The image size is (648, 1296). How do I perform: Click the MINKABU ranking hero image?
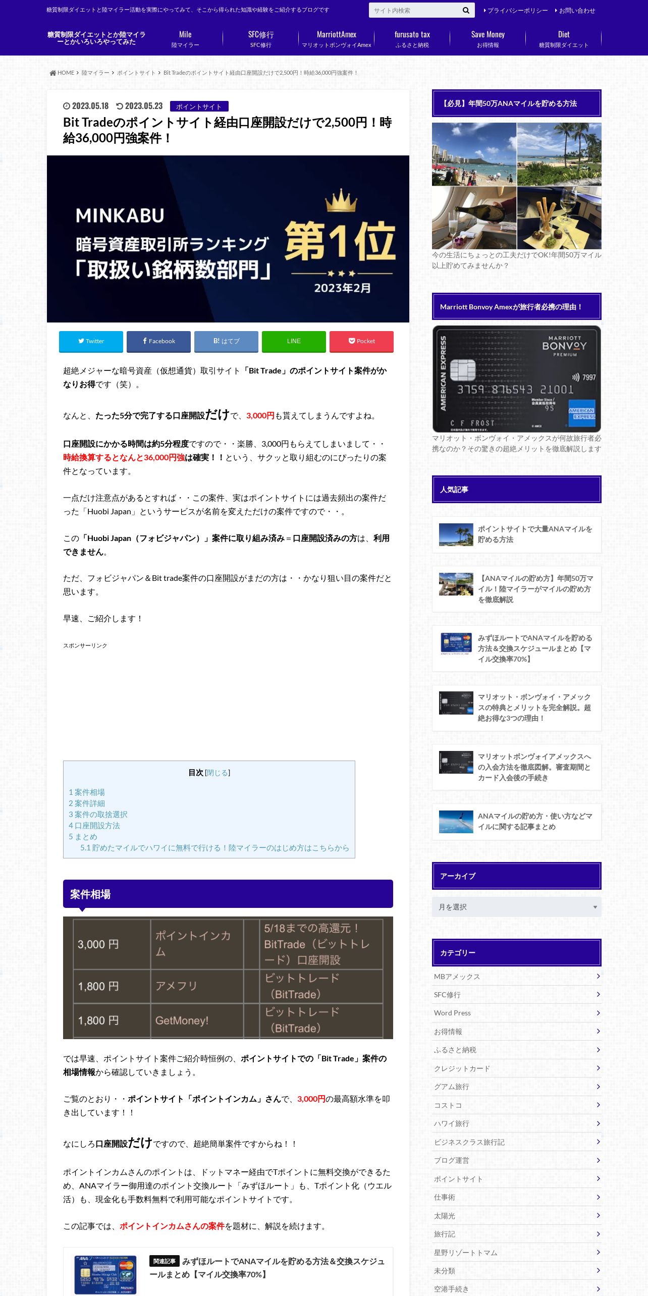pos(228,239)
